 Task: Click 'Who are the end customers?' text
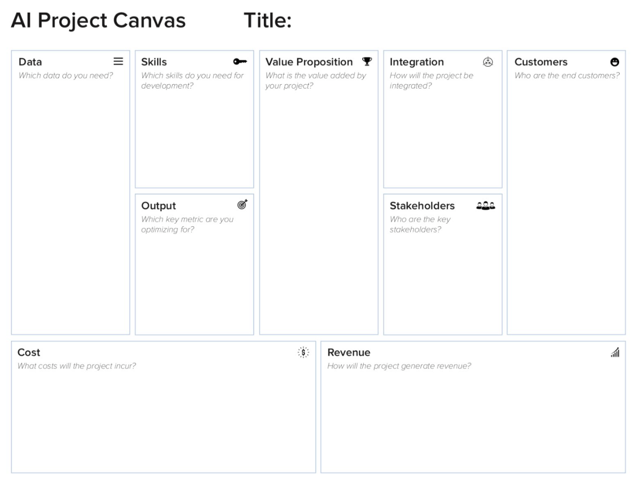click(567, 76)
